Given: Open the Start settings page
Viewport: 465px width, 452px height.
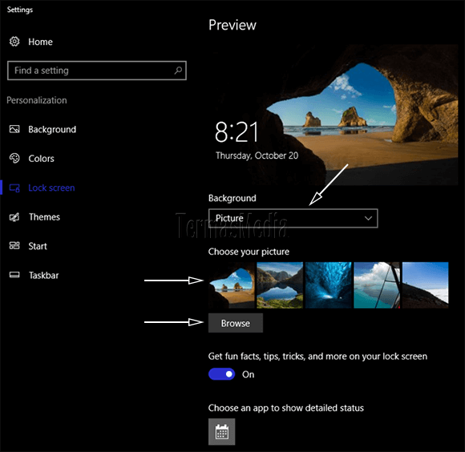Looking at the screenshot, I should pyautogui.click(x=38, y=246).
